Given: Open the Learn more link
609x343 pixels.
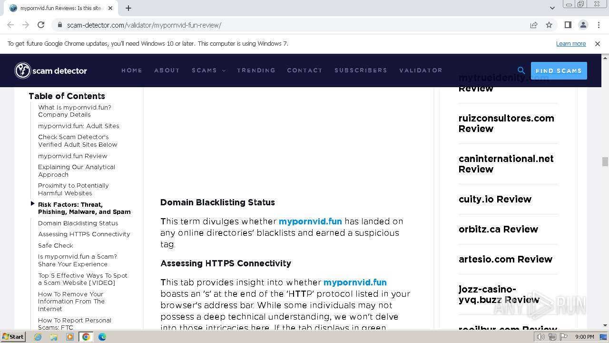Looking at the screenshot, I should click(x=571, y=43).
